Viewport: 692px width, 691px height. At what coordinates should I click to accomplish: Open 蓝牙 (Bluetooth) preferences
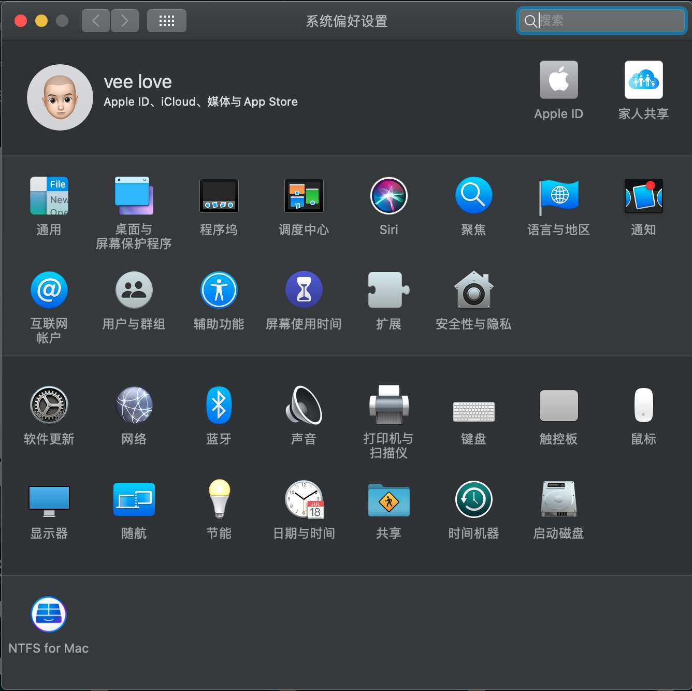219,405
